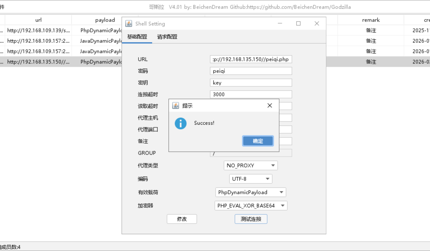The image size is (430, 251).
Task: Click the blue info icon in the 提示 dialog
Action: point(180,123)
